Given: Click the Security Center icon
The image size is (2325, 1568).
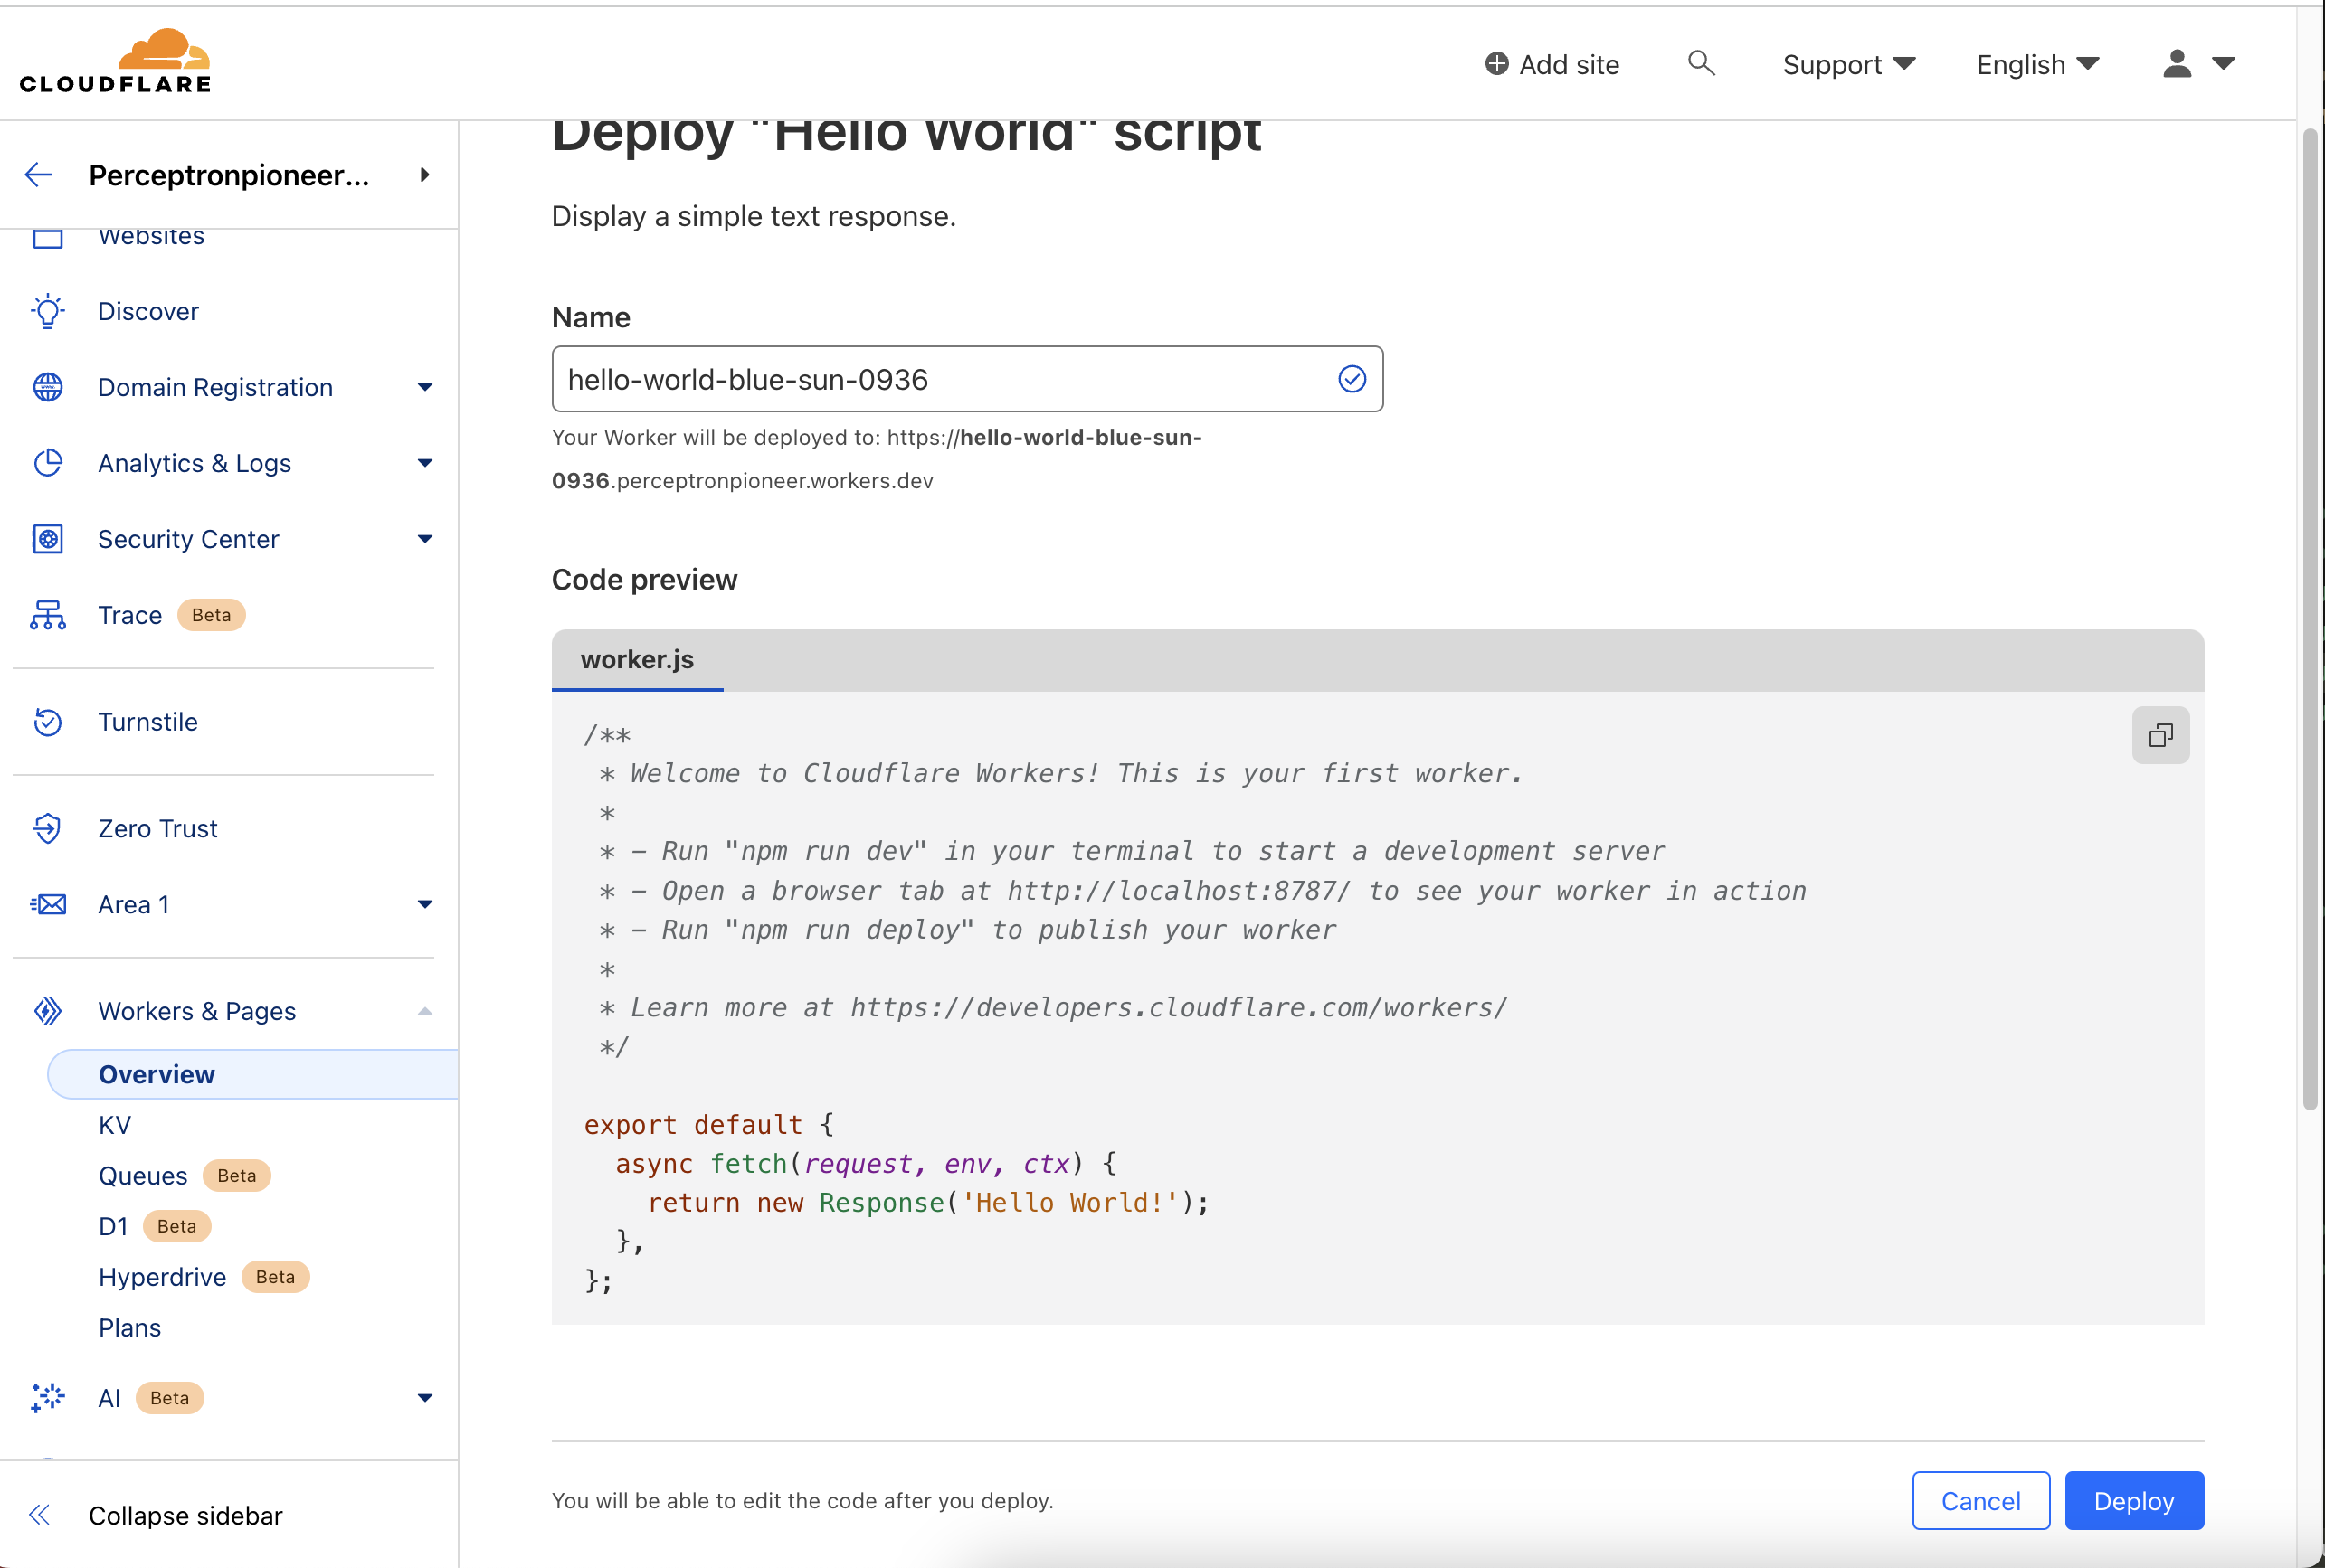Looking at the screenshot, I should coord(47,539).
